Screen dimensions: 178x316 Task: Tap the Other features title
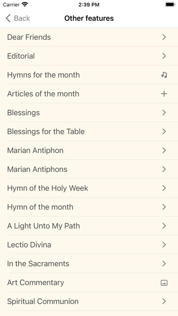pyautogui.click(x=89, y=18)
